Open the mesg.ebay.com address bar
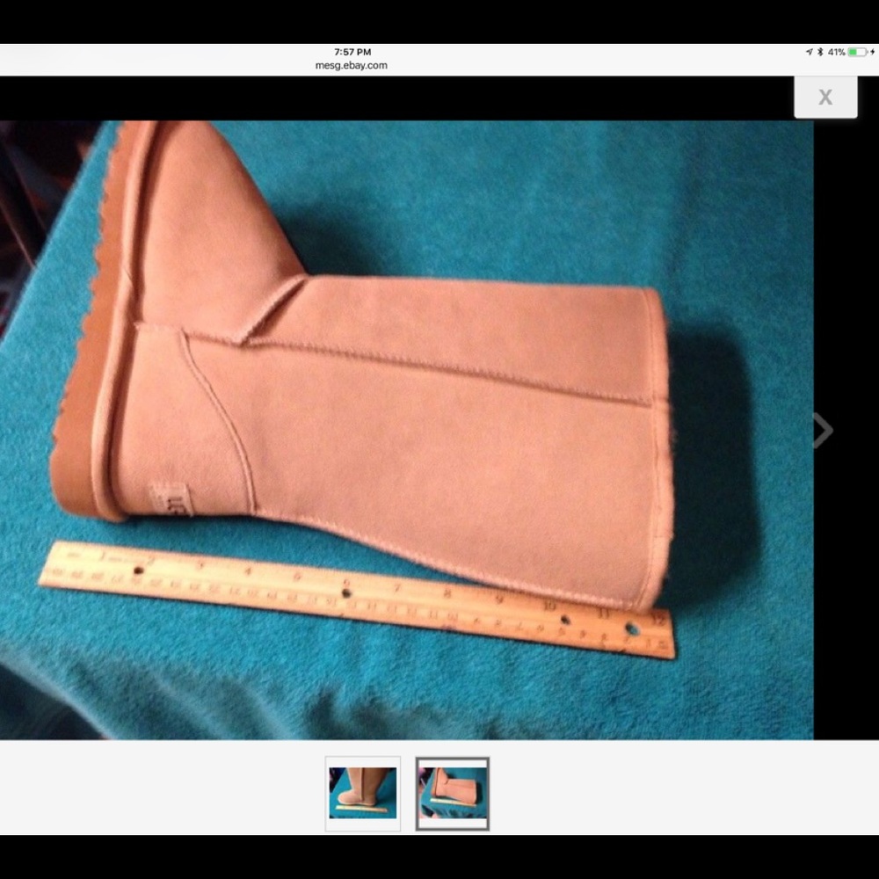 352,65
